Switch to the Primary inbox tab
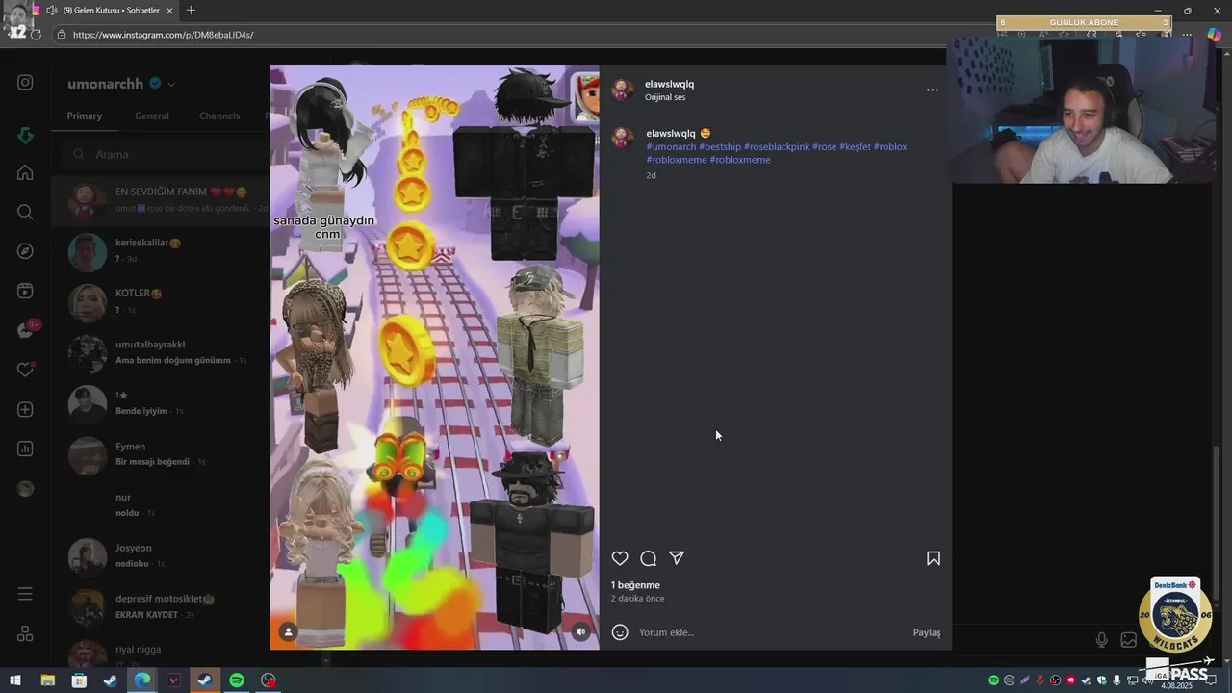Viewport: 1232px width, 693px height. 85,115
